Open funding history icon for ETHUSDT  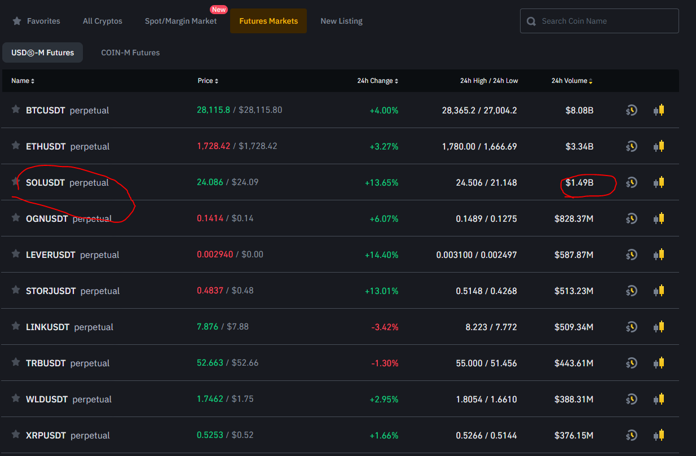click(632, 146)
